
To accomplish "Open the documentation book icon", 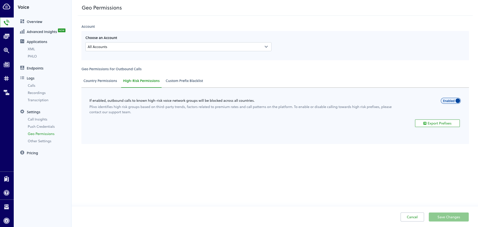I will click(x=6, y=179).
